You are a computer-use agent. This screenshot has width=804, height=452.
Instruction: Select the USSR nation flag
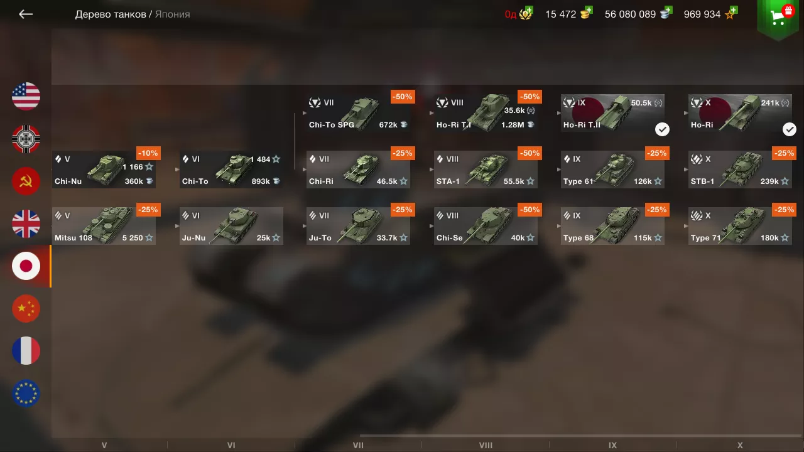[x=26, y=181]
